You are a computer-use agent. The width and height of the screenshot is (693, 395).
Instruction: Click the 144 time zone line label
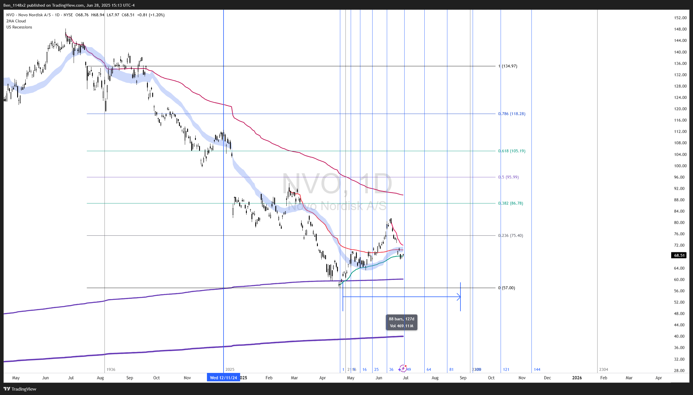tap(537, 369)
